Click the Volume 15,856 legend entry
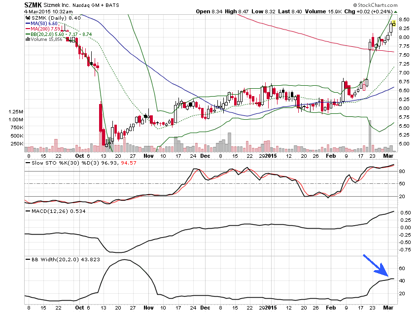 point(46,39)
